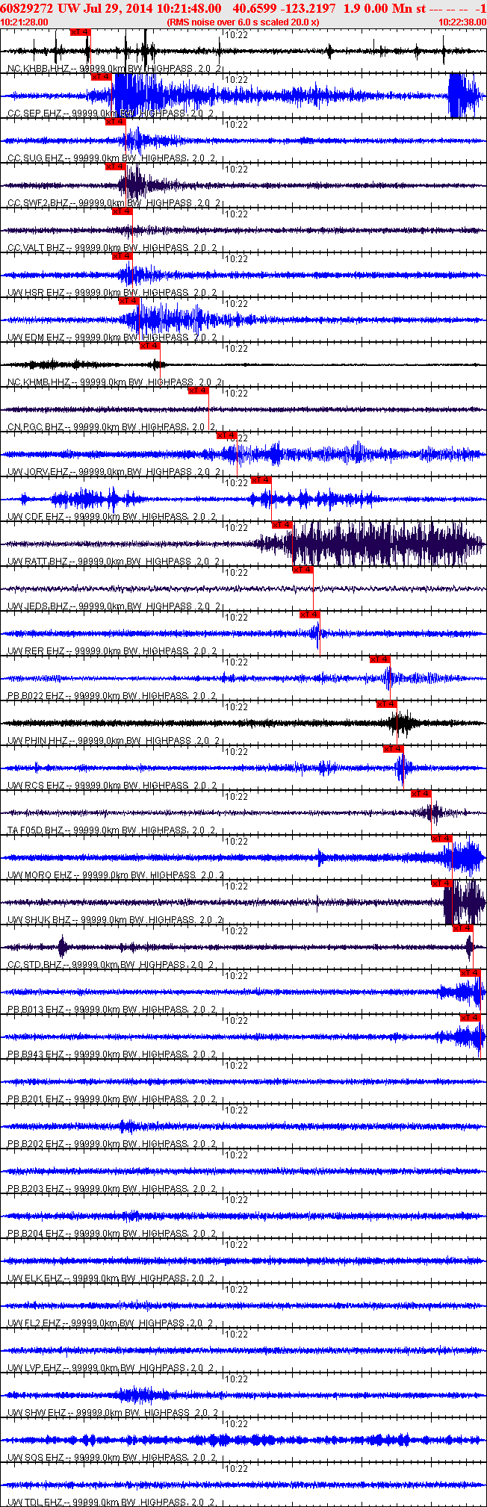Click the red pick marker on CC.SUG trace
This screenshot has height=1507, width=487.
click(116, 122)
